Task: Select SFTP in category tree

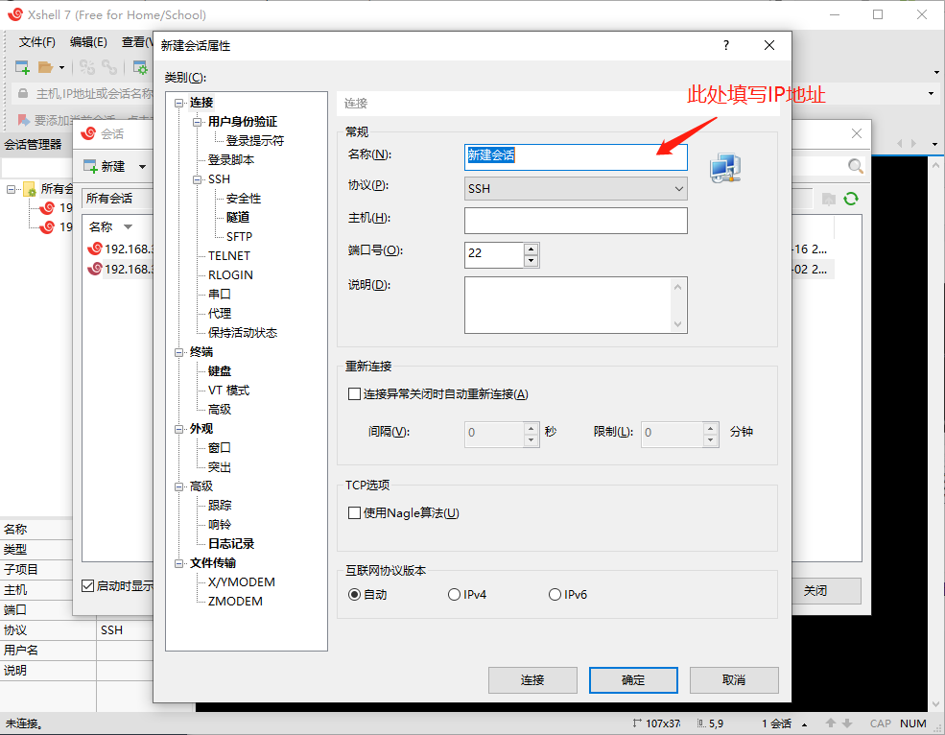Action: coord(239,236)
